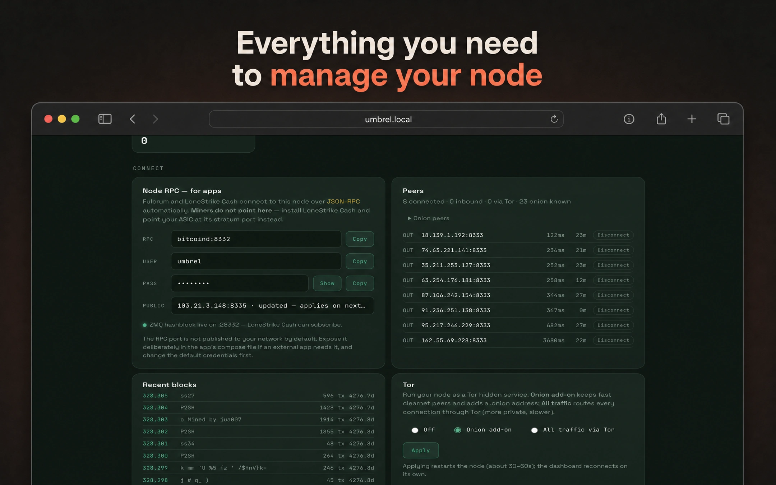
Task: Click the RPC bitcoind:8332 field
Action: coord(256,239)
